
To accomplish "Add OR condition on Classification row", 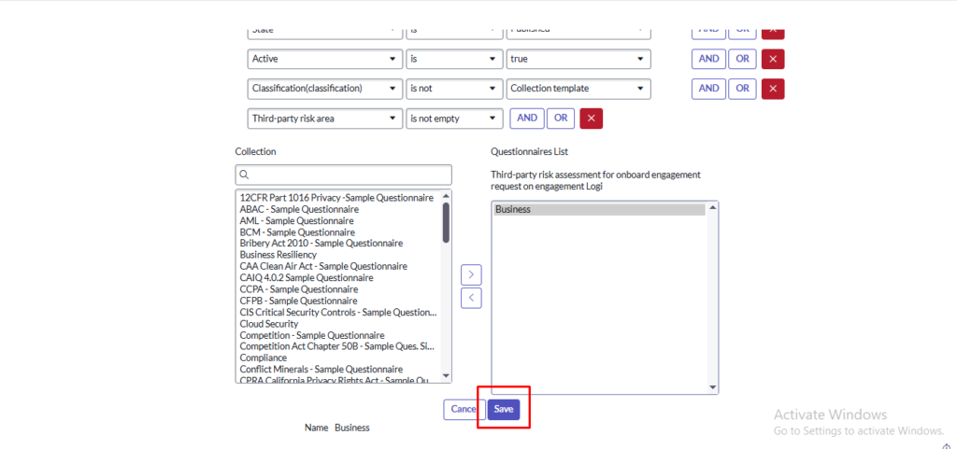I will click(741, 89).
